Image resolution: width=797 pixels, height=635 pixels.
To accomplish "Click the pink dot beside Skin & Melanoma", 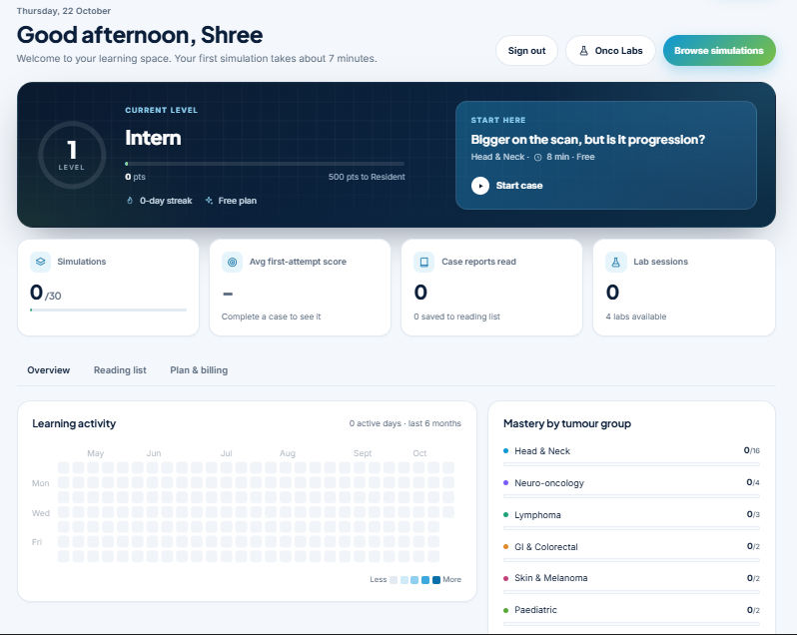I will (505, 578).
